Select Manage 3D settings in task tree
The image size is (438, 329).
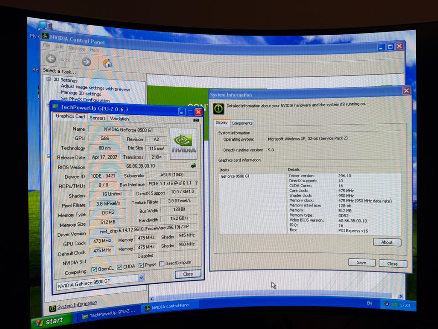tap(81, 93)
